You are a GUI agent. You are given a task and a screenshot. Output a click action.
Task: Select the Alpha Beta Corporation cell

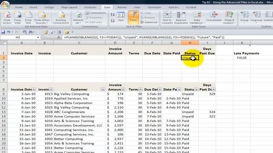[x=79, y=103]
